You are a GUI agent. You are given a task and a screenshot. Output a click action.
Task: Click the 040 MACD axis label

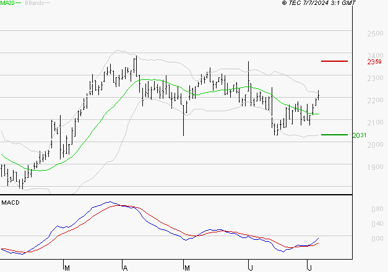pos(377,224)
